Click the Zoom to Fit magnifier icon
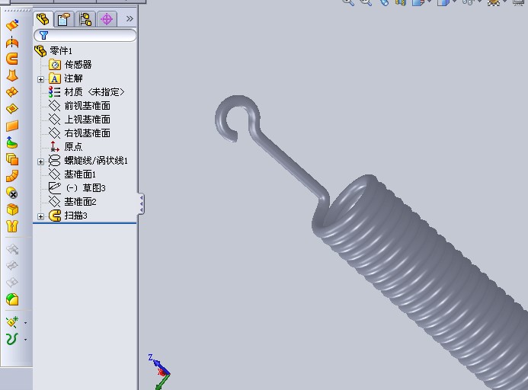The height and width of the screenshot is (390, 528). 348,2
